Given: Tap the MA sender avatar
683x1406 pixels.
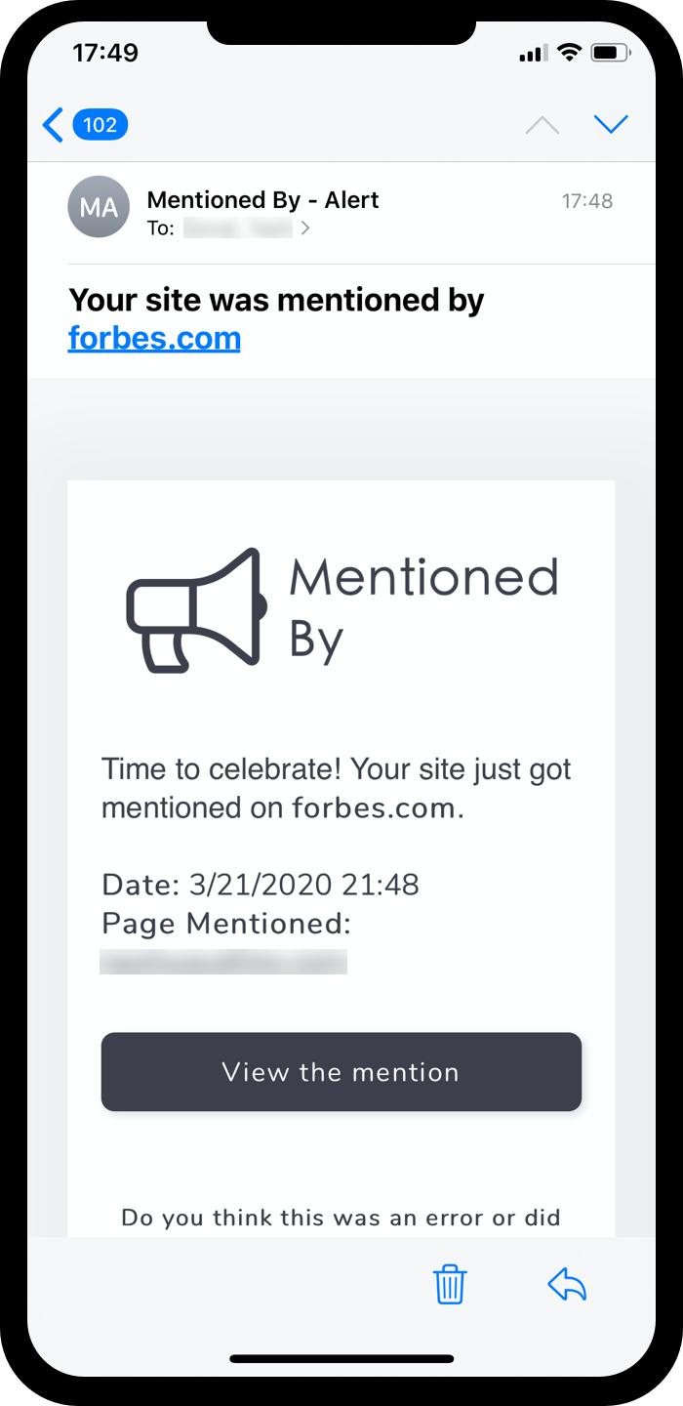Looking at the screenshot, I should (99, 207).
